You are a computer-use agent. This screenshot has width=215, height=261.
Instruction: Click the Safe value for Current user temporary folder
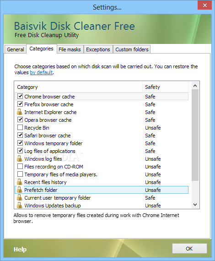(150, 198)
